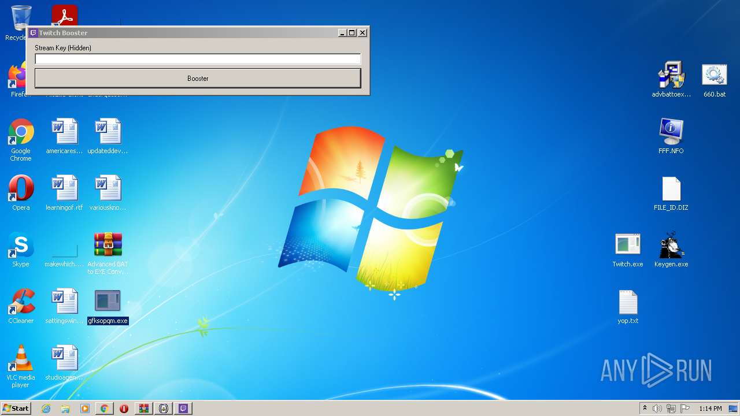740x416 pixels.
Task: Select the gfksopqm.exe desktop icon
Action: coord(108,307)
